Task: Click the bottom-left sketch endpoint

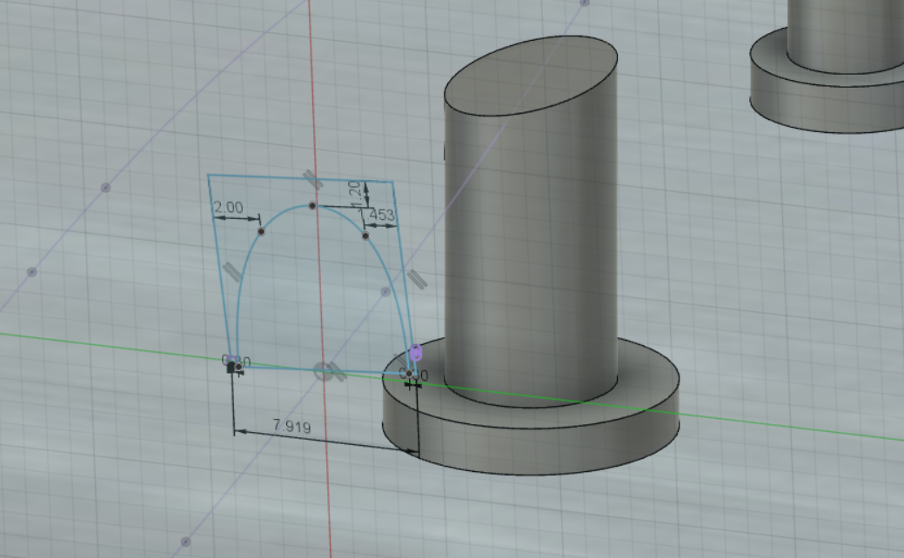Action: (x=237, y=366)
